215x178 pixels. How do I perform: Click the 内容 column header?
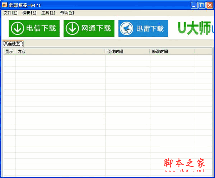(x=60, y=51)
